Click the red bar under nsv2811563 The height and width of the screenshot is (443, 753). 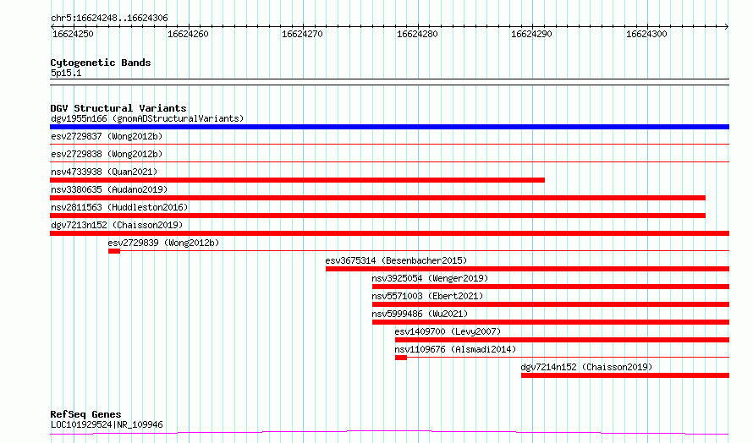point(377,216)
